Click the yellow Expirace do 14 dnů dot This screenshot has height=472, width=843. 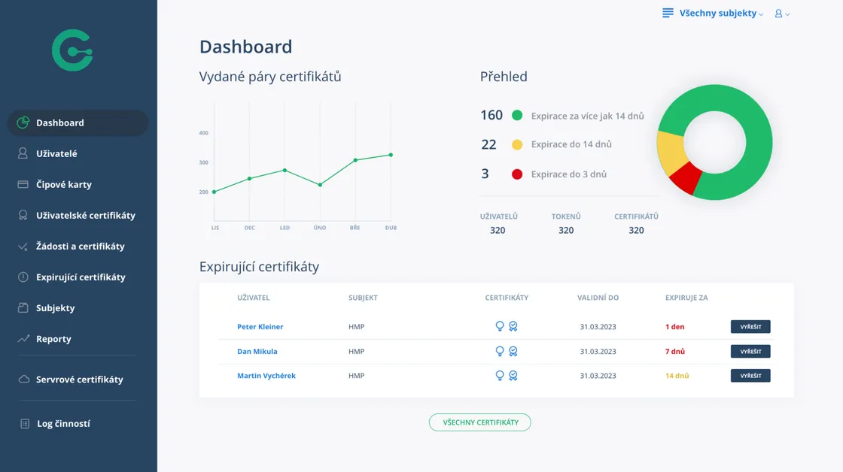517,144
